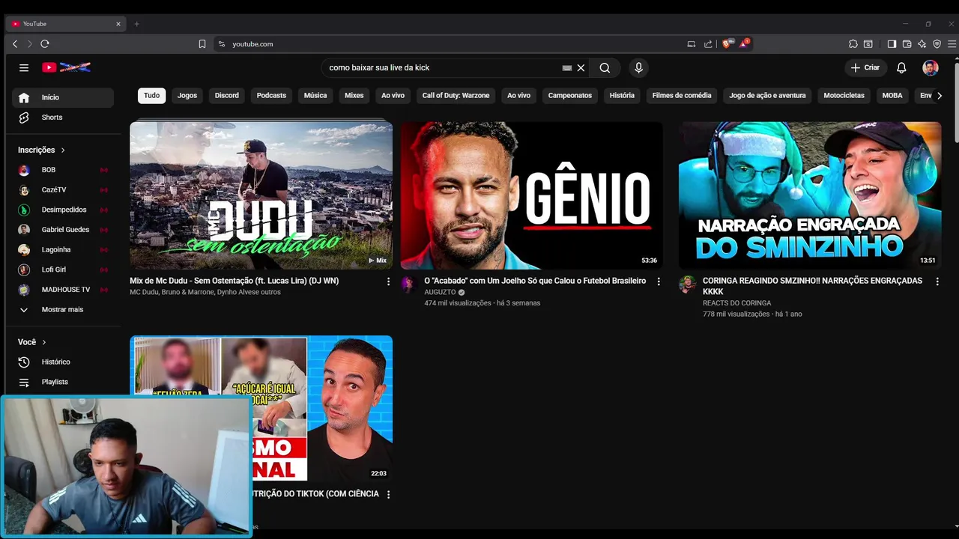Open the browser extensions puzzle icon
This screenshot has height=539, width=959.
pos(853,44)
